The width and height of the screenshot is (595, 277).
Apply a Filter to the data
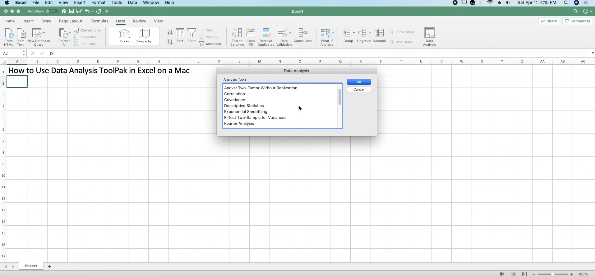click(x=192, y=35)
